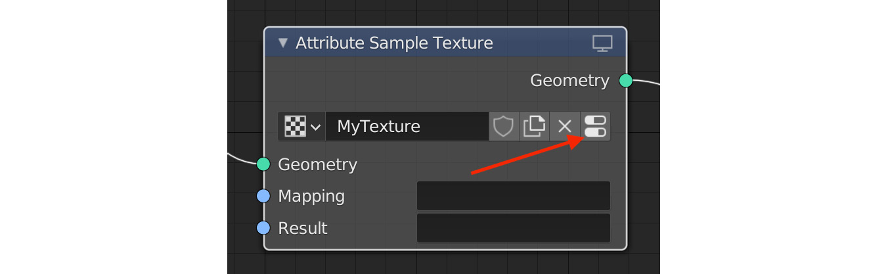Click the monitor preview icon in node header
Image resolution: width=888 pixels, height=274 pixels.
pyautogui.click(x=602, y=43)
